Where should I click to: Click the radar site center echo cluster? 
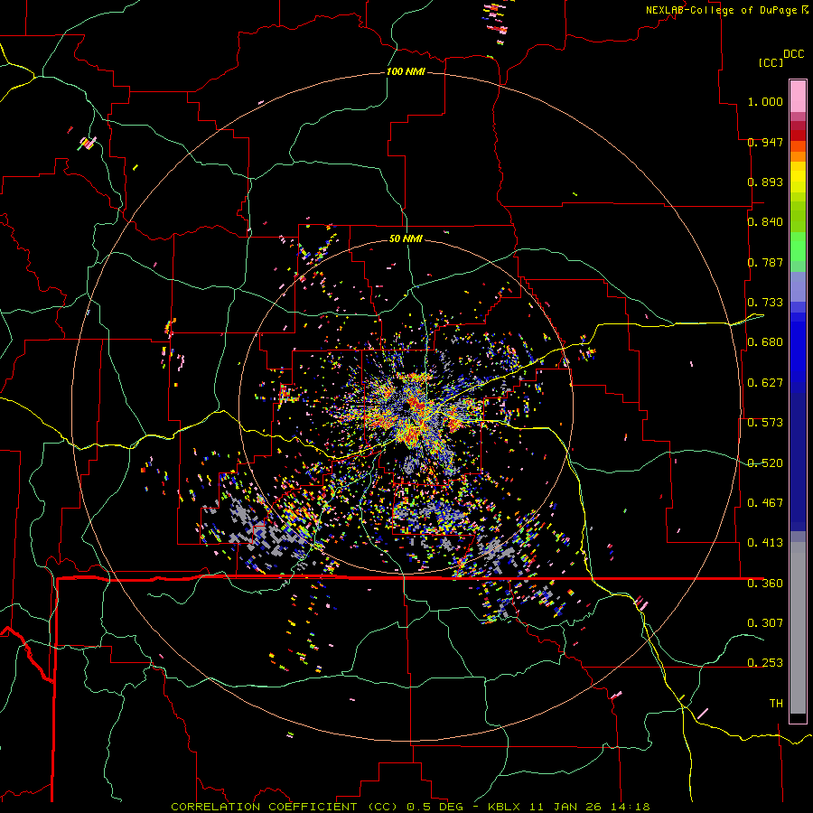click(407, 409)
